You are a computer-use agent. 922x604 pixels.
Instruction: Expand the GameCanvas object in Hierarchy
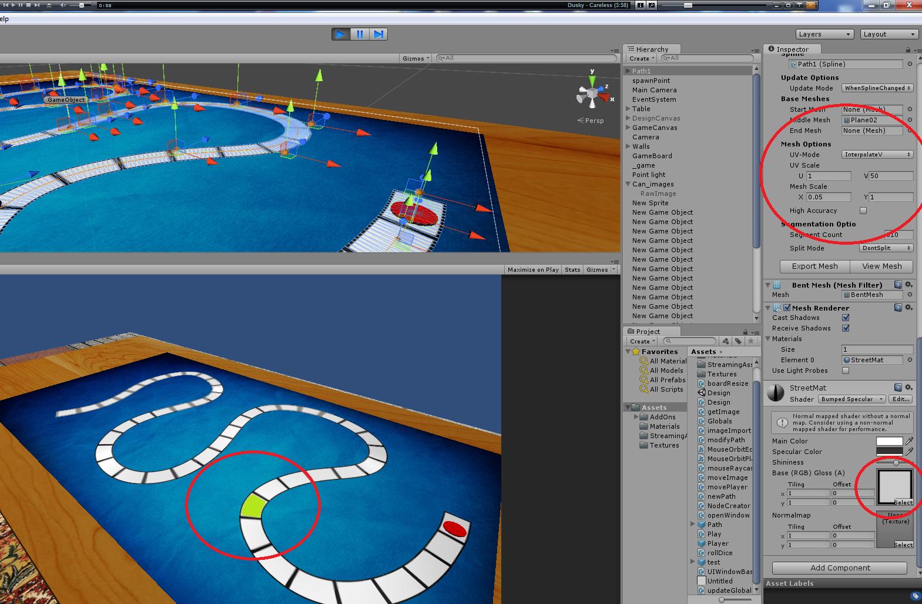628,128
